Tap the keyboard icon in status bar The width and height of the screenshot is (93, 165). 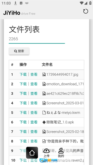pos(27,3)
